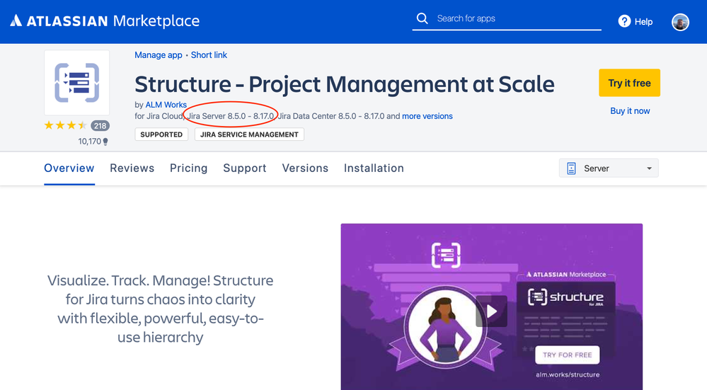Click the Help text link

(x=643, y=22)
